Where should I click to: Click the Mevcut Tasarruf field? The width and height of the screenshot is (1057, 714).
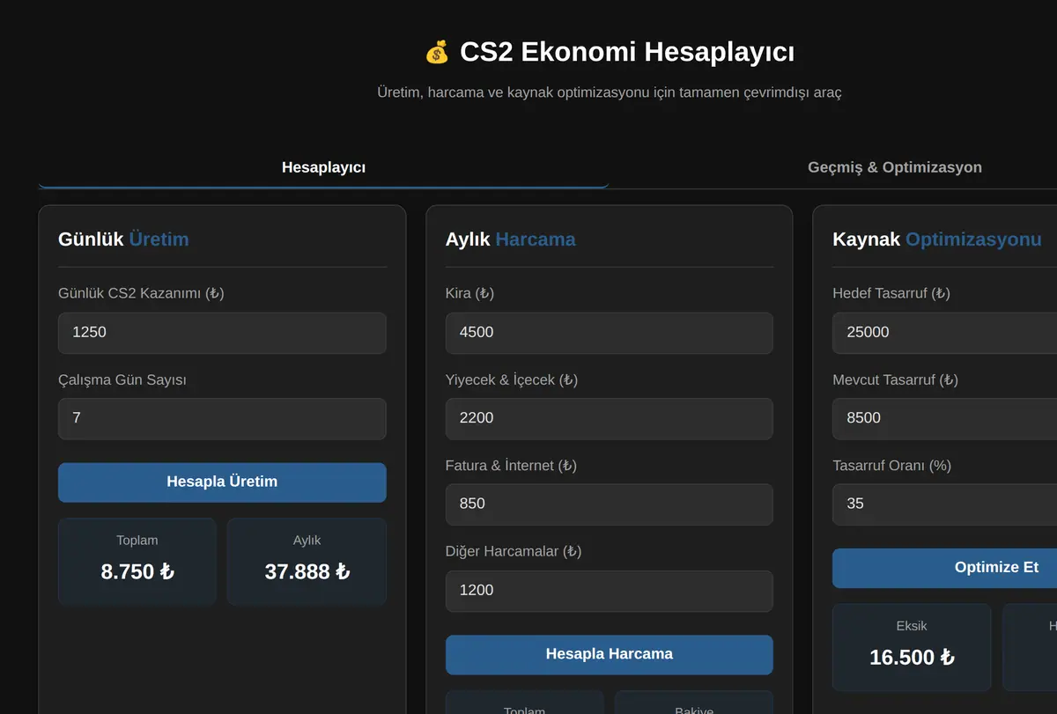pyautogui.click(x=944, y=418)
